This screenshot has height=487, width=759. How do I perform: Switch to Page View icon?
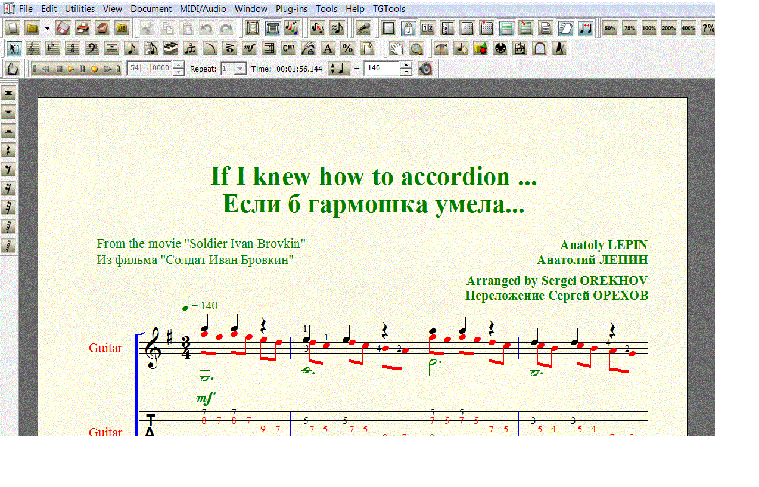[272, 28]
